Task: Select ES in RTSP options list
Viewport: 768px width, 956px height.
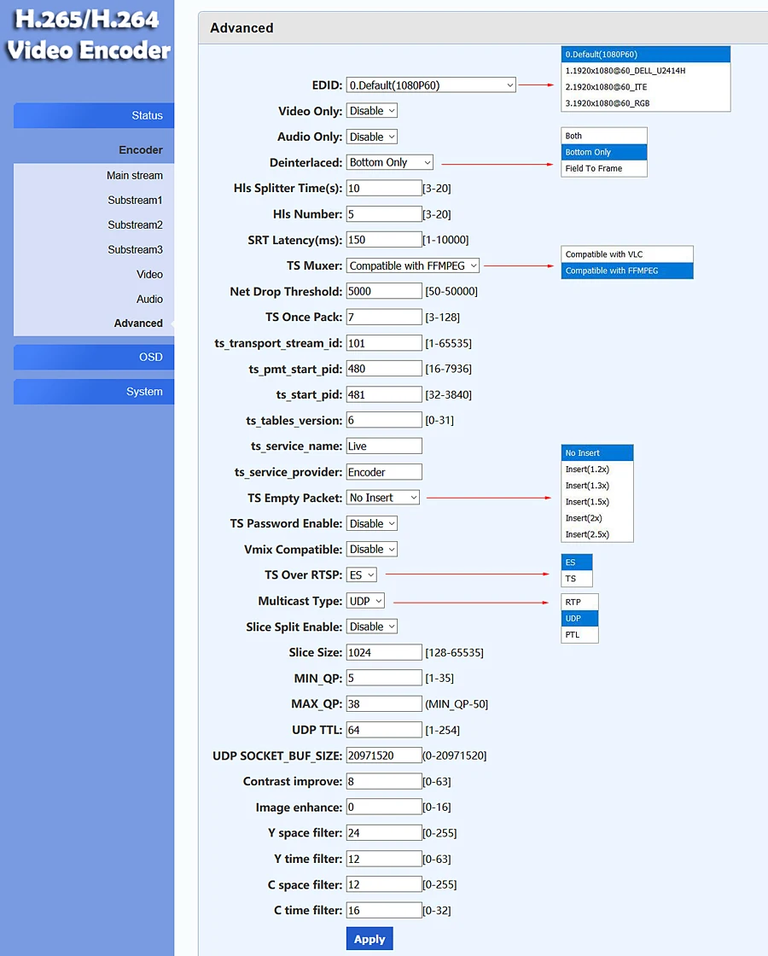Action: tap(577, 563)
